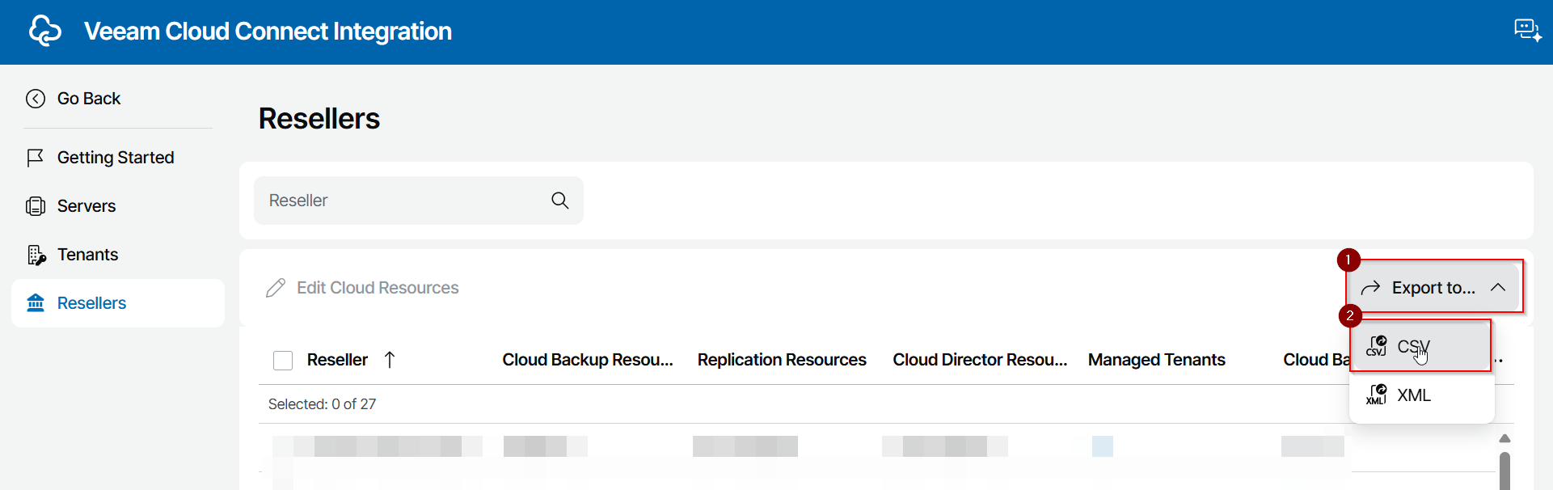Click the Tenants building icon
Screen dimensions: 1553x490
coord(36,255)
